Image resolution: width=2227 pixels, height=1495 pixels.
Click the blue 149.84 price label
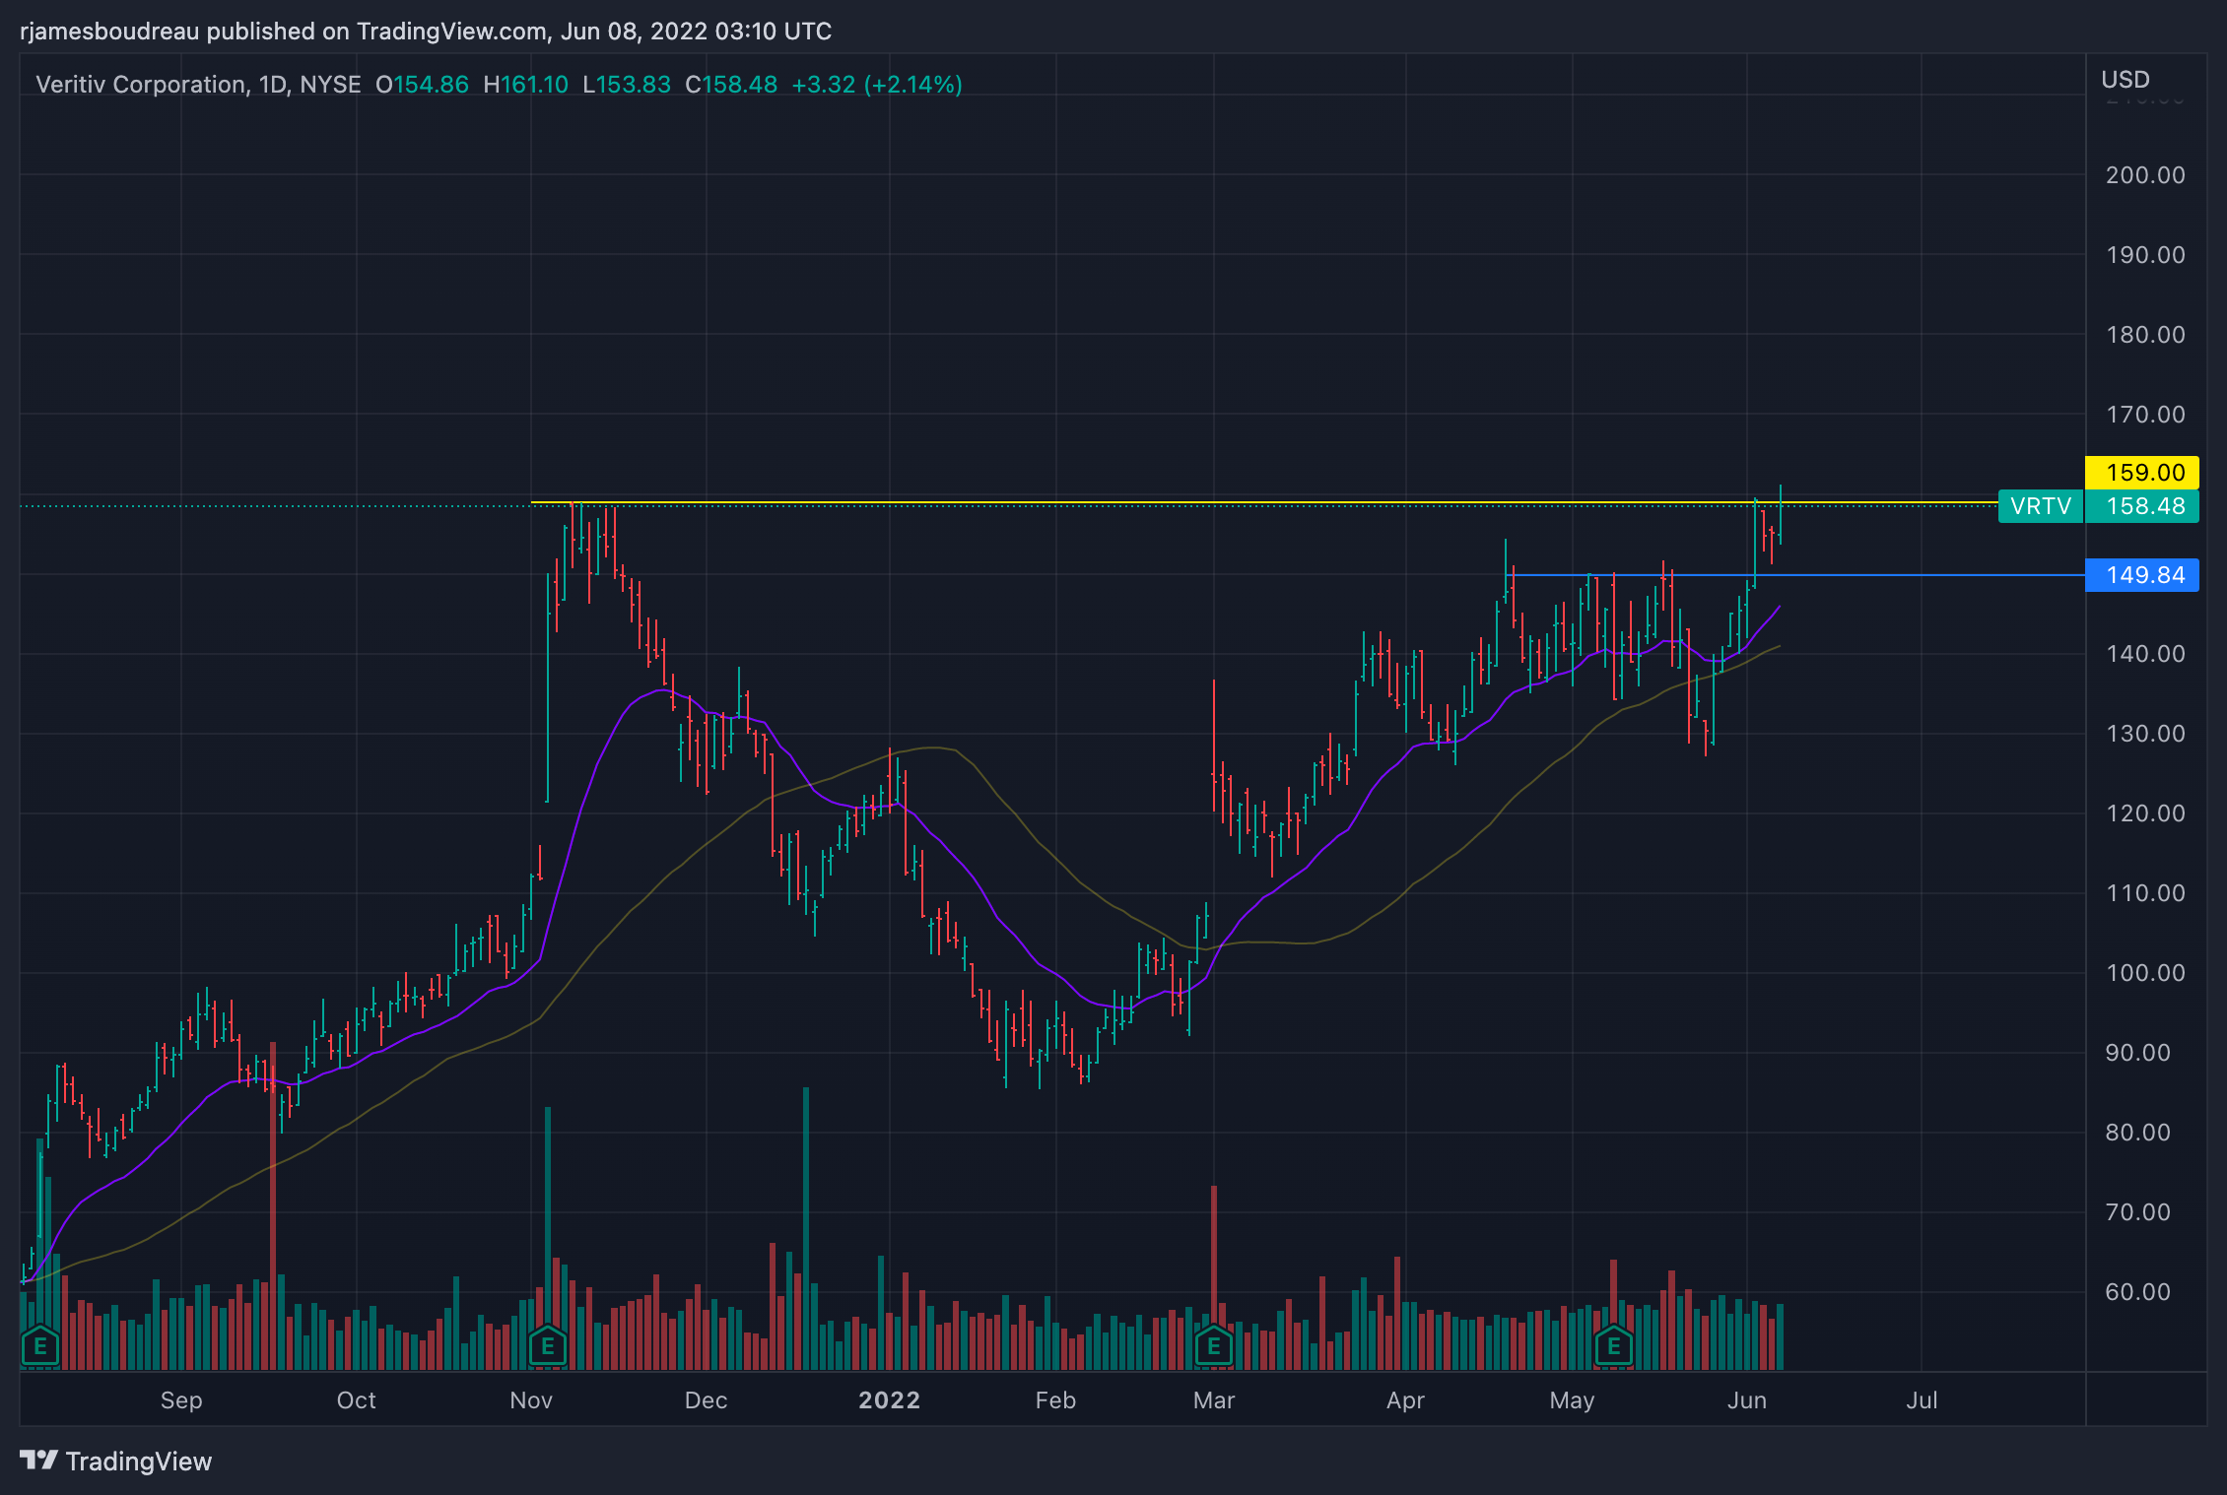pyautogui.click(x=2143, y=575)
